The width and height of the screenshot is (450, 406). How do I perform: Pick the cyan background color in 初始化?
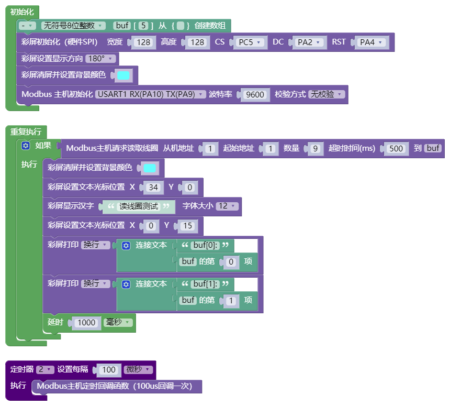tap(123, 75)
